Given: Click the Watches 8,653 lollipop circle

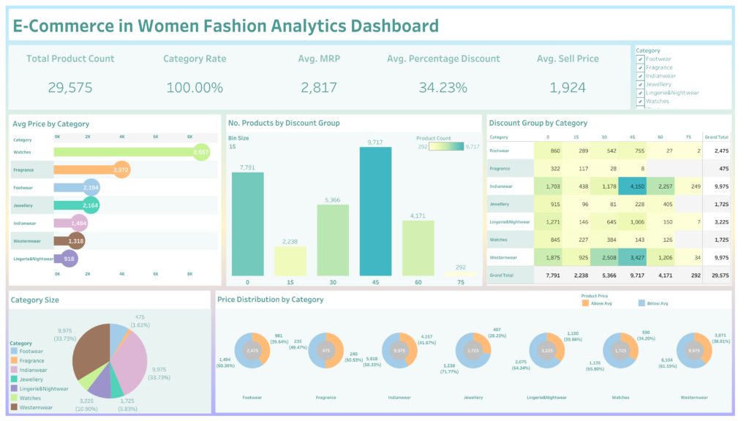Looking at the screenshot, I should (x=200, y=152).
